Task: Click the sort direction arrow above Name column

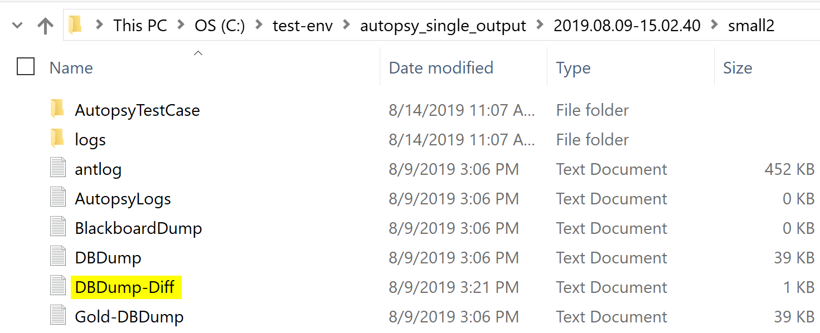Action: [198, 52]
